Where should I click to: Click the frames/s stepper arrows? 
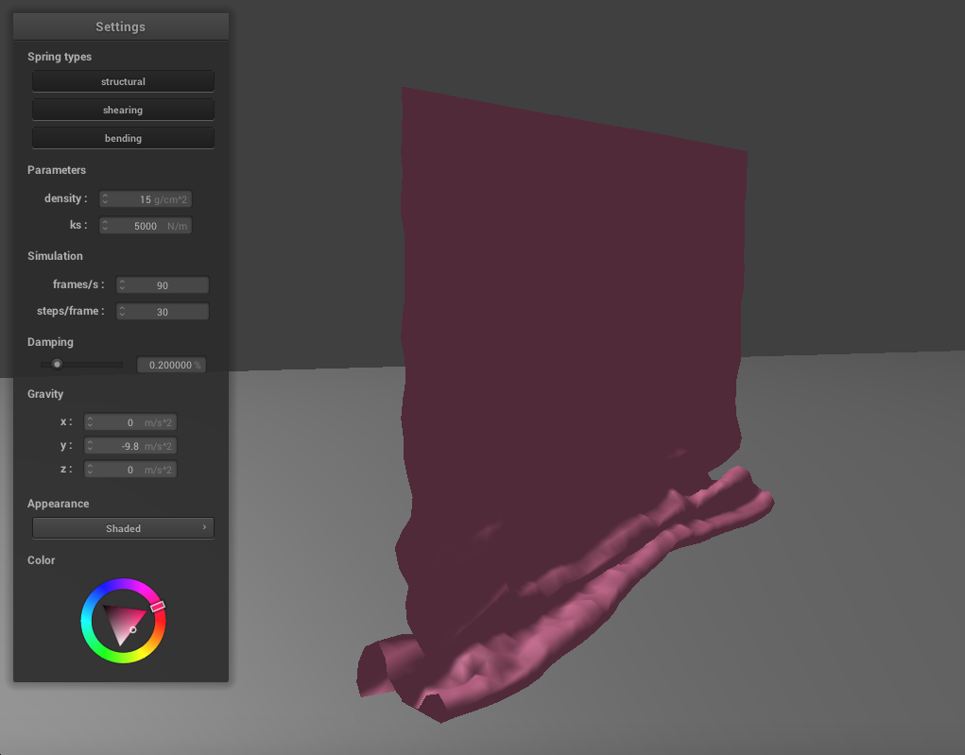pyautogui.click(x=122, y=285)
